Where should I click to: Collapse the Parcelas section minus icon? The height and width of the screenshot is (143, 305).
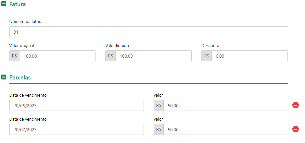pos(4,77)
